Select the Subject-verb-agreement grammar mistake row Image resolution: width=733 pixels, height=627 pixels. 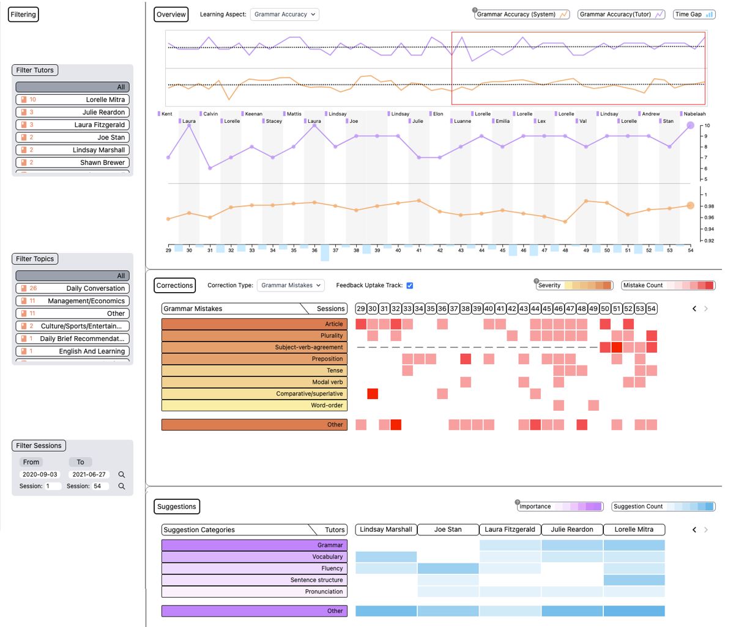point(255,347)
